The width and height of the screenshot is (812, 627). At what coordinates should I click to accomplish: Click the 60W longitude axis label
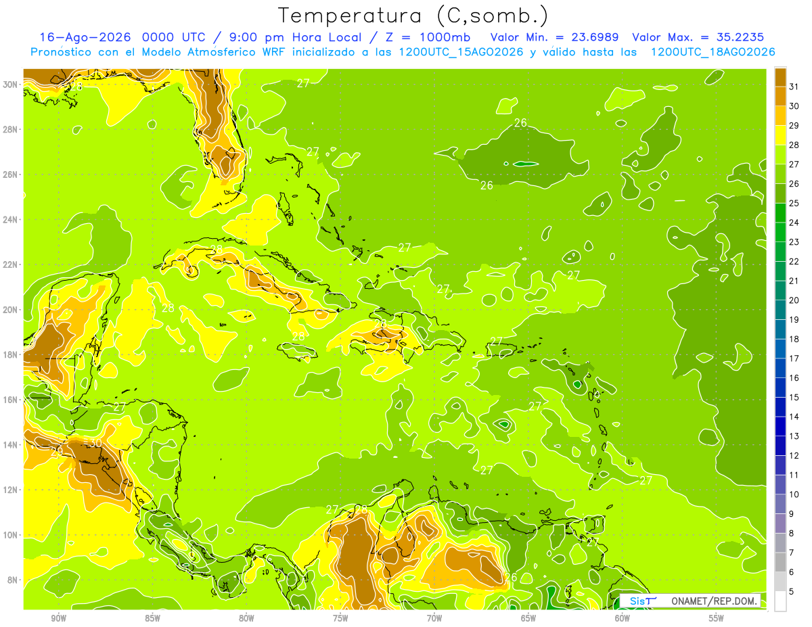tap(623, 618)
